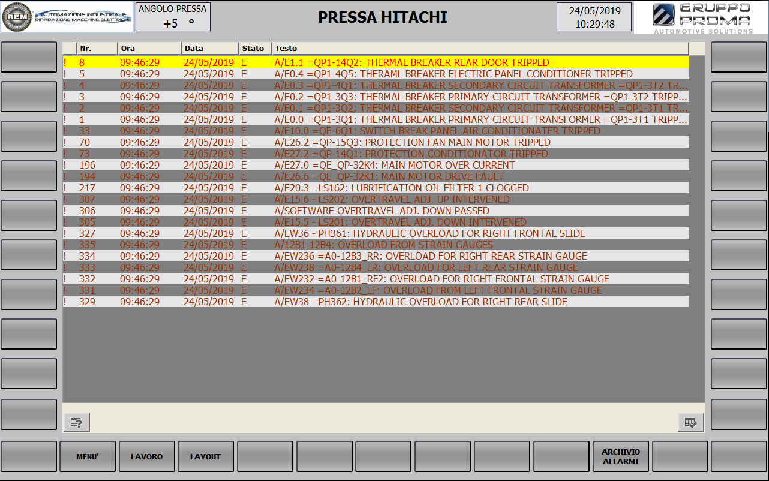Click the PRESSA HITACHI title
The height and width of the screenshot is (481, 769).
383,17
